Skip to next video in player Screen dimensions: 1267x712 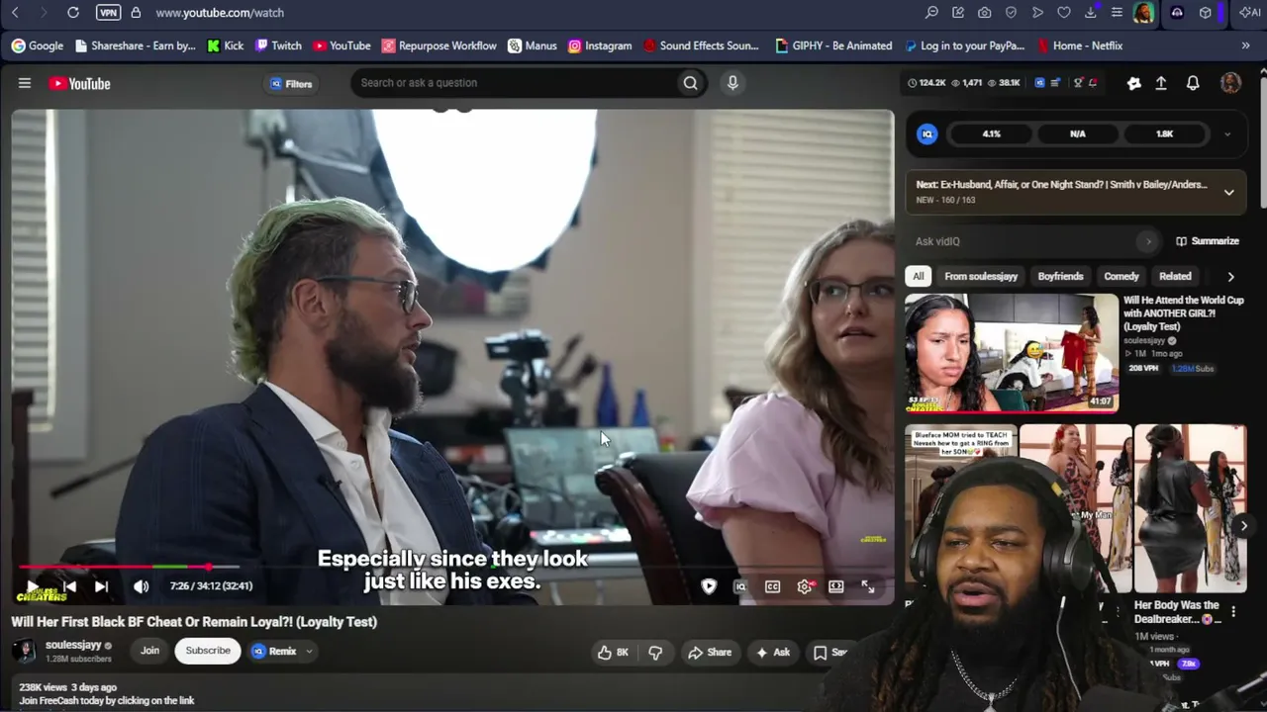coord(101,586)
